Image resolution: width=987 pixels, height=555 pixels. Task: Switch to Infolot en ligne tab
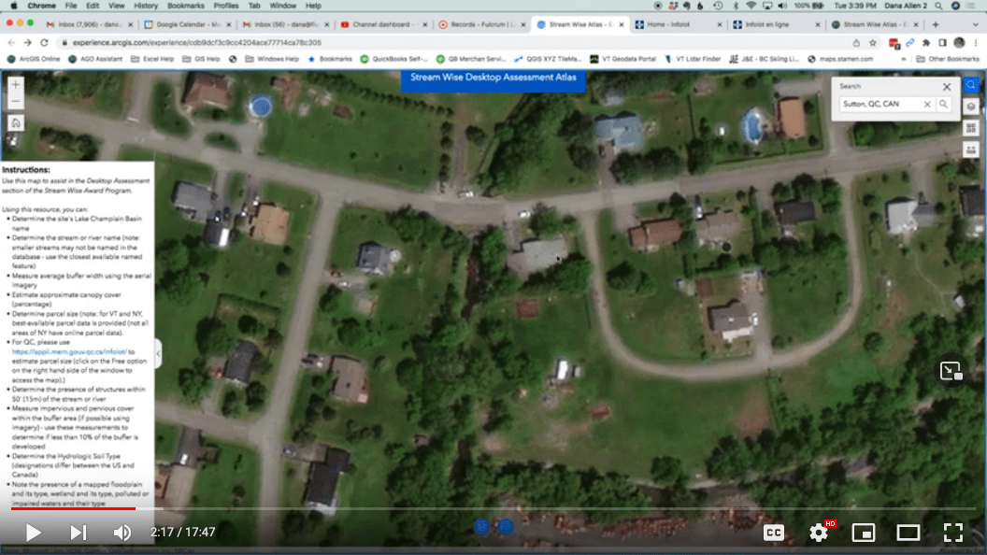[777, 24]
